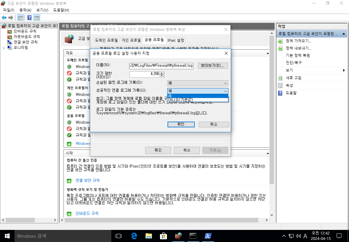349x242 pixels.
Task: Click the log file name input field
Action: click(161, 66)
